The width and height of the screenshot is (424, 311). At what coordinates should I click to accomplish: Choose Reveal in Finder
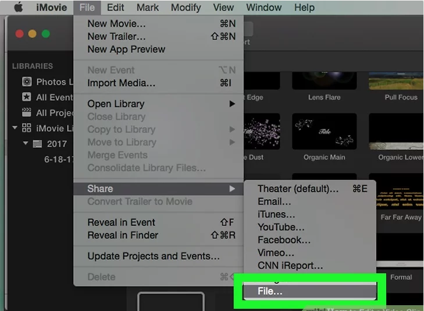point(158,235)
